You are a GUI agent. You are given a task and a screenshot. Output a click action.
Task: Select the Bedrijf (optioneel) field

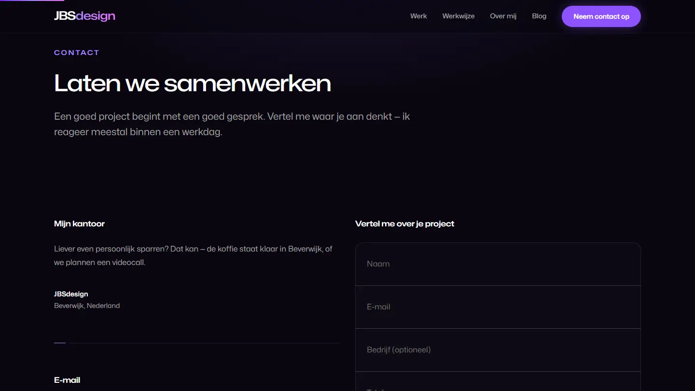(x=498, y=350)
